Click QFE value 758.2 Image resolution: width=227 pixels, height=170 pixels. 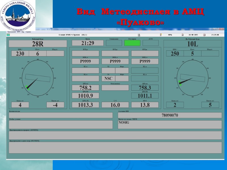tap(85, 88)
